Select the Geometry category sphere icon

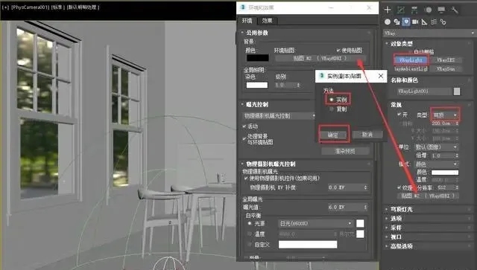(388, 22)
